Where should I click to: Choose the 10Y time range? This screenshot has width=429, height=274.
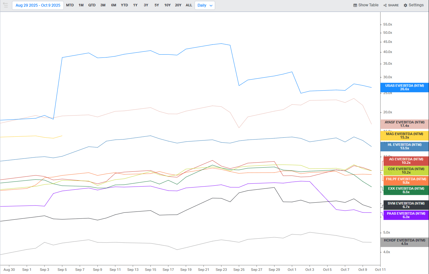[x=167, y=5]
